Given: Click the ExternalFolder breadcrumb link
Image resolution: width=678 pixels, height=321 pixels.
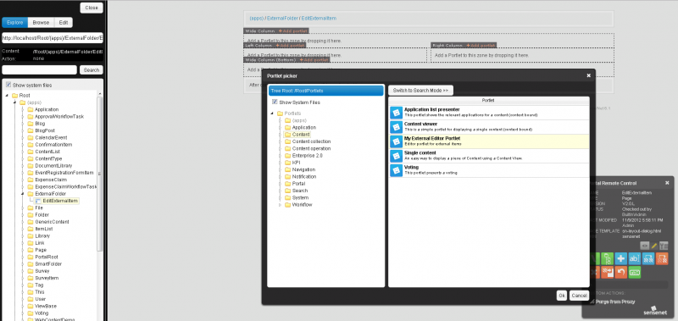Looking at the screenshot, I should [x=283, y=19].
